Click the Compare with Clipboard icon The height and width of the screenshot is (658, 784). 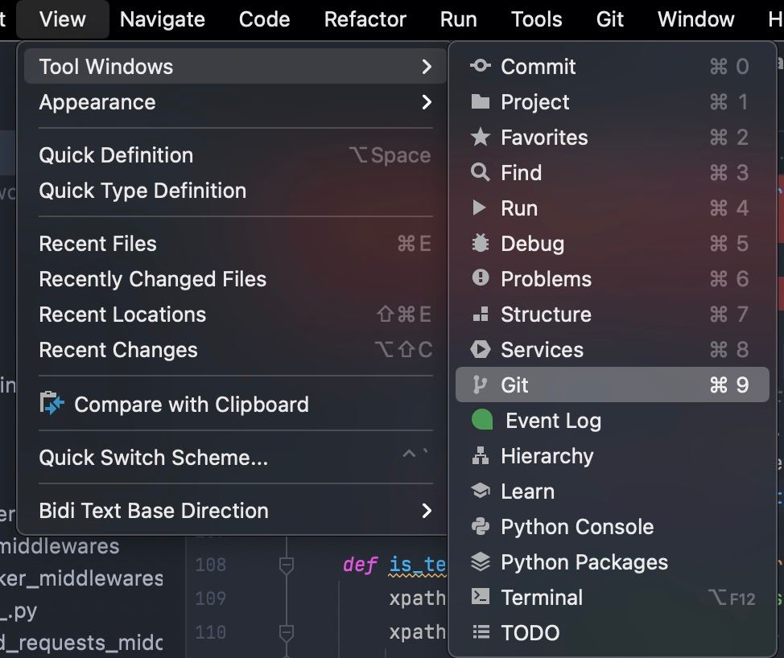point(52,404)
